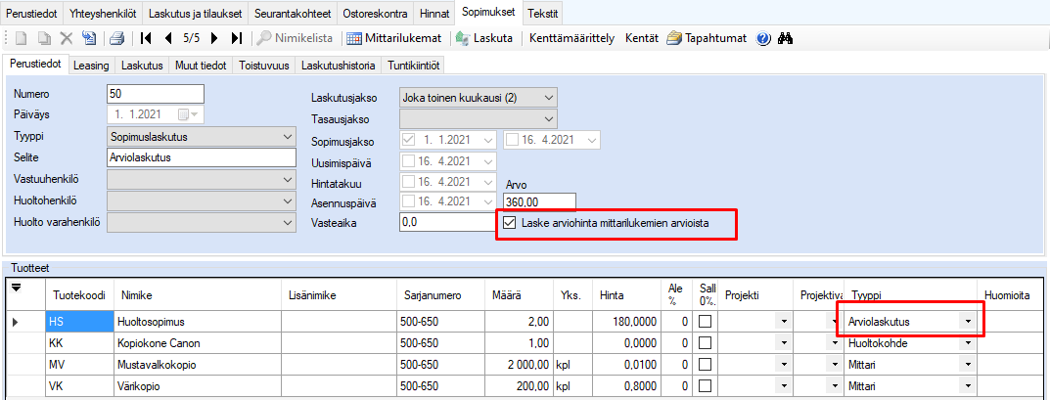Toggle Sall 0% checkbox for Värikopio

[706, 386]
